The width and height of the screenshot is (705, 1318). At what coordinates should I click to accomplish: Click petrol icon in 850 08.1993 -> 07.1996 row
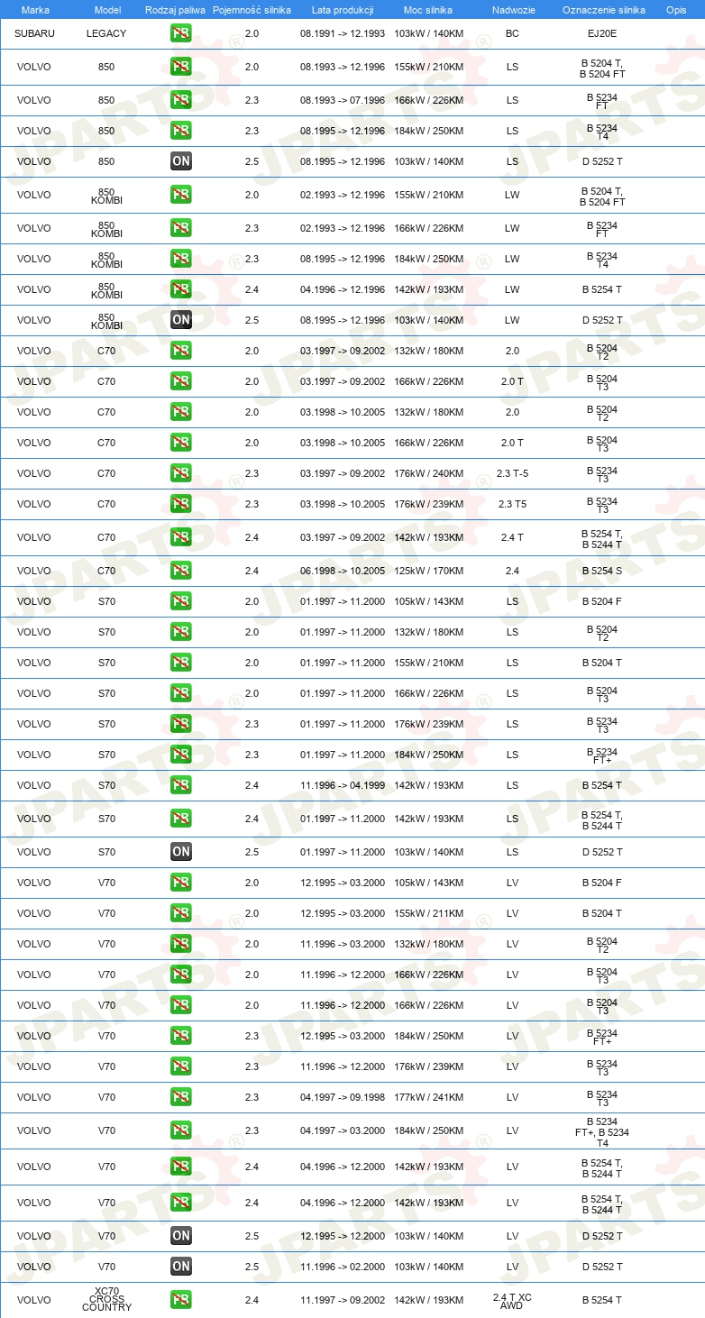click(x=181, y=100)
